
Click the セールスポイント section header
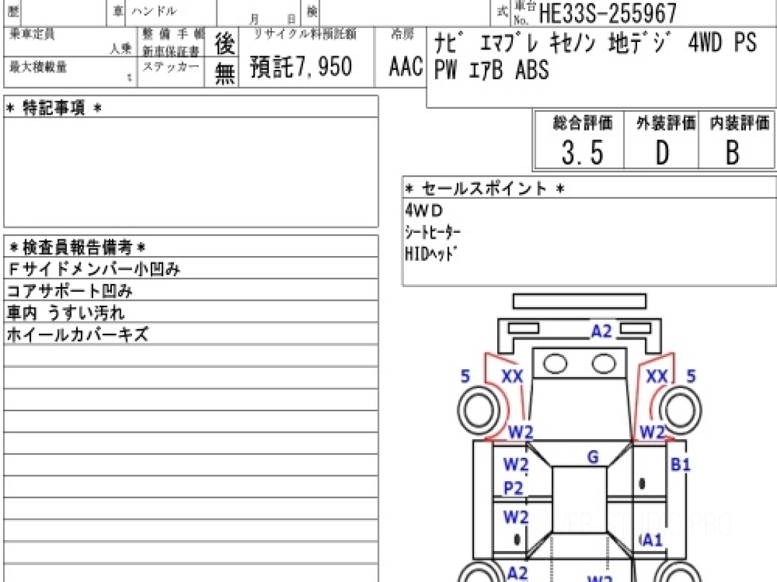click(485, 188)
